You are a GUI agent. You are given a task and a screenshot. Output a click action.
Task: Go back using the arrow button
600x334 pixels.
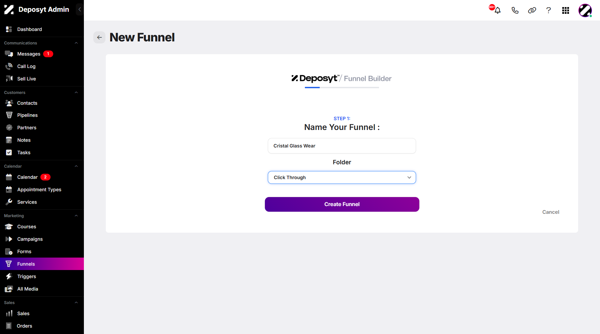[99, 37]
